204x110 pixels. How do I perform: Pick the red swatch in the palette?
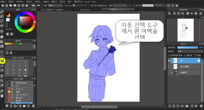point(12,44)
